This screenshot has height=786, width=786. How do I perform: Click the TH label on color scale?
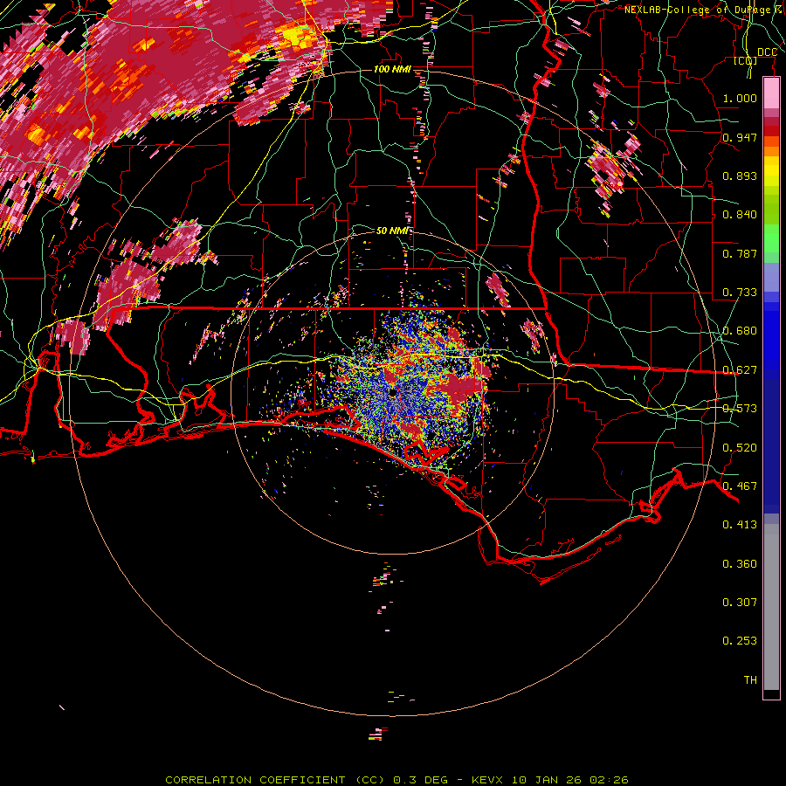coord(750,680)
